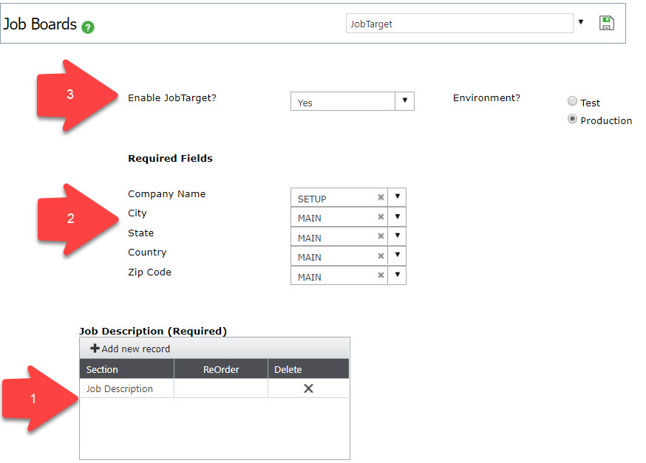Click the green help icon beside Job Boards
This screenshot has height=463, width=646.
(x=88, y=27)
